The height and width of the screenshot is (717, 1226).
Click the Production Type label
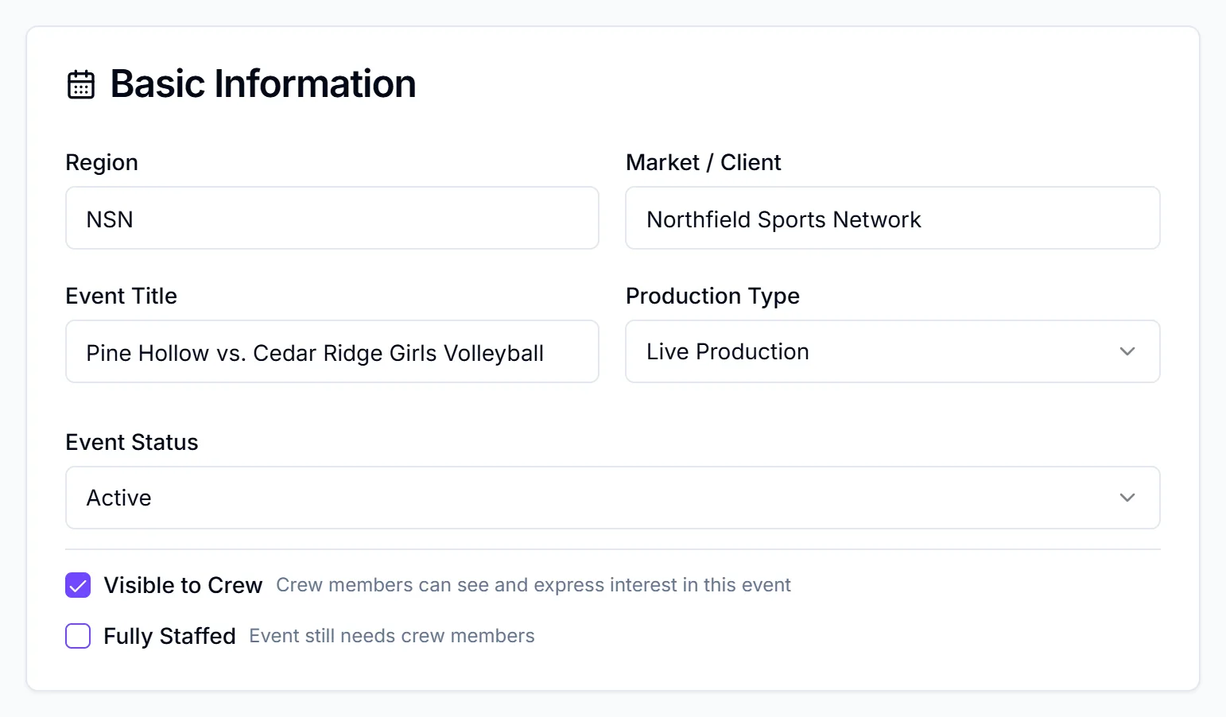(712, 296)
